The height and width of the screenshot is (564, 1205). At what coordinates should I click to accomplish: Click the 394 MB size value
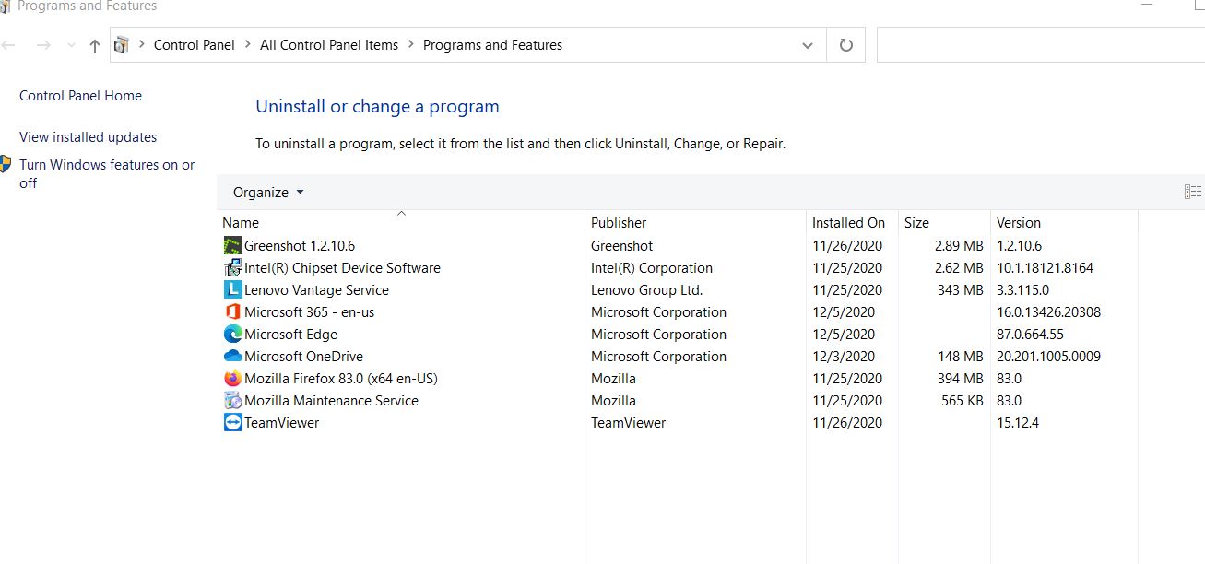960,379
